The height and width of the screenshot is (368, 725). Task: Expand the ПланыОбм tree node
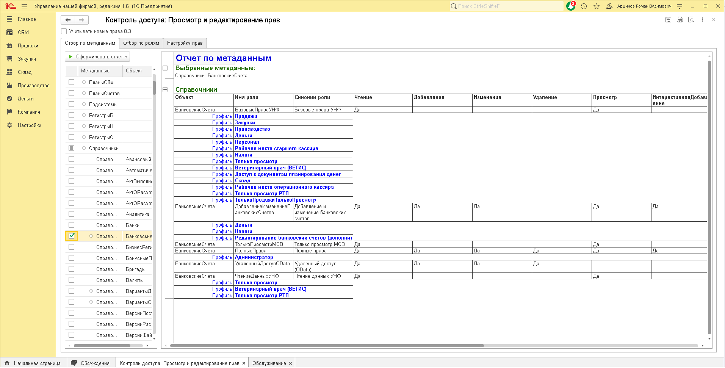point(84,82)
